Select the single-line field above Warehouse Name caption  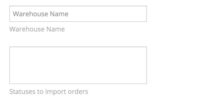(78, 14)
